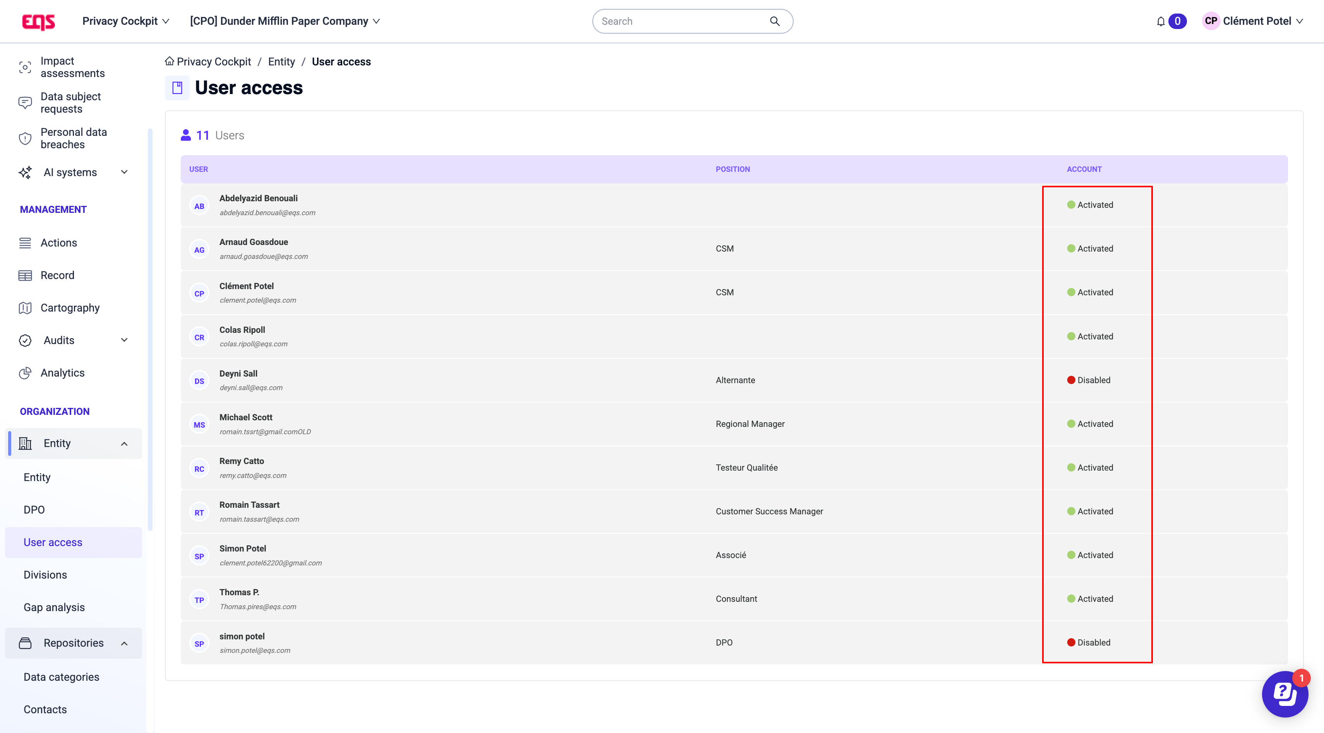Click the Personal data breaches shield icon
The height and width of the screenshot is (733, 1324).
(25, 139)
